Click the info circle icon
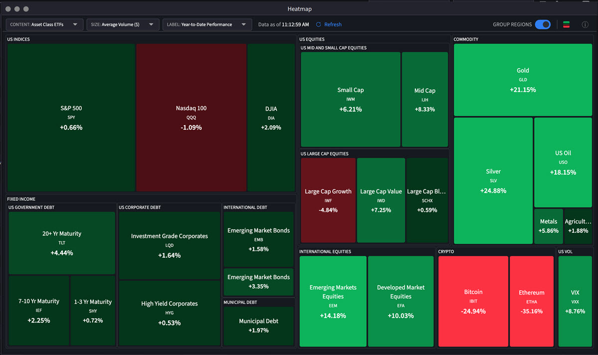 (585, 24)
